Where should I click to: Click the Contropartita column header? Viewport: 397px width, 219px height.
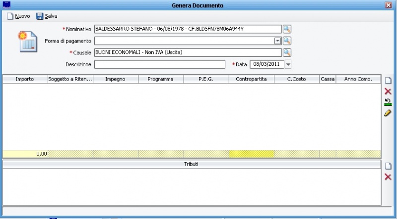[x=251, y=79]
